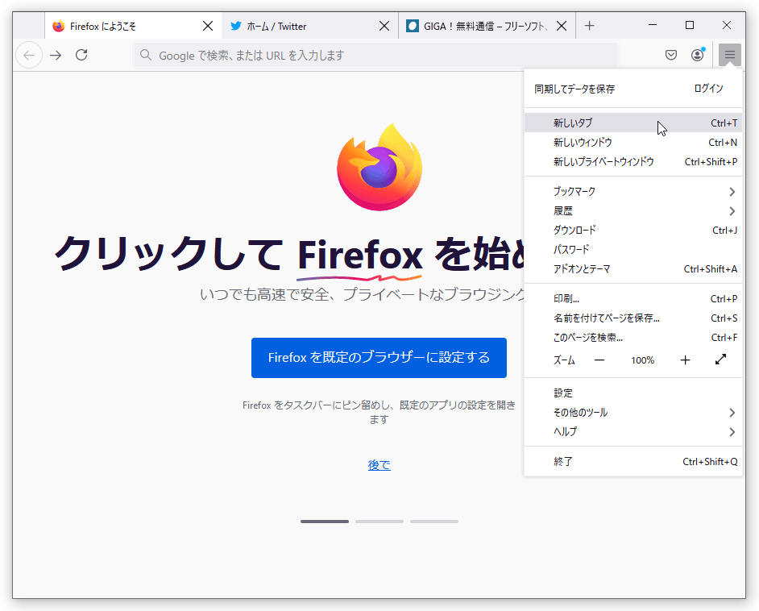The width and height of the screenshot is (759, 611).
Task: Select the second onboarding progress indicator
Action: tap(379, 522)
